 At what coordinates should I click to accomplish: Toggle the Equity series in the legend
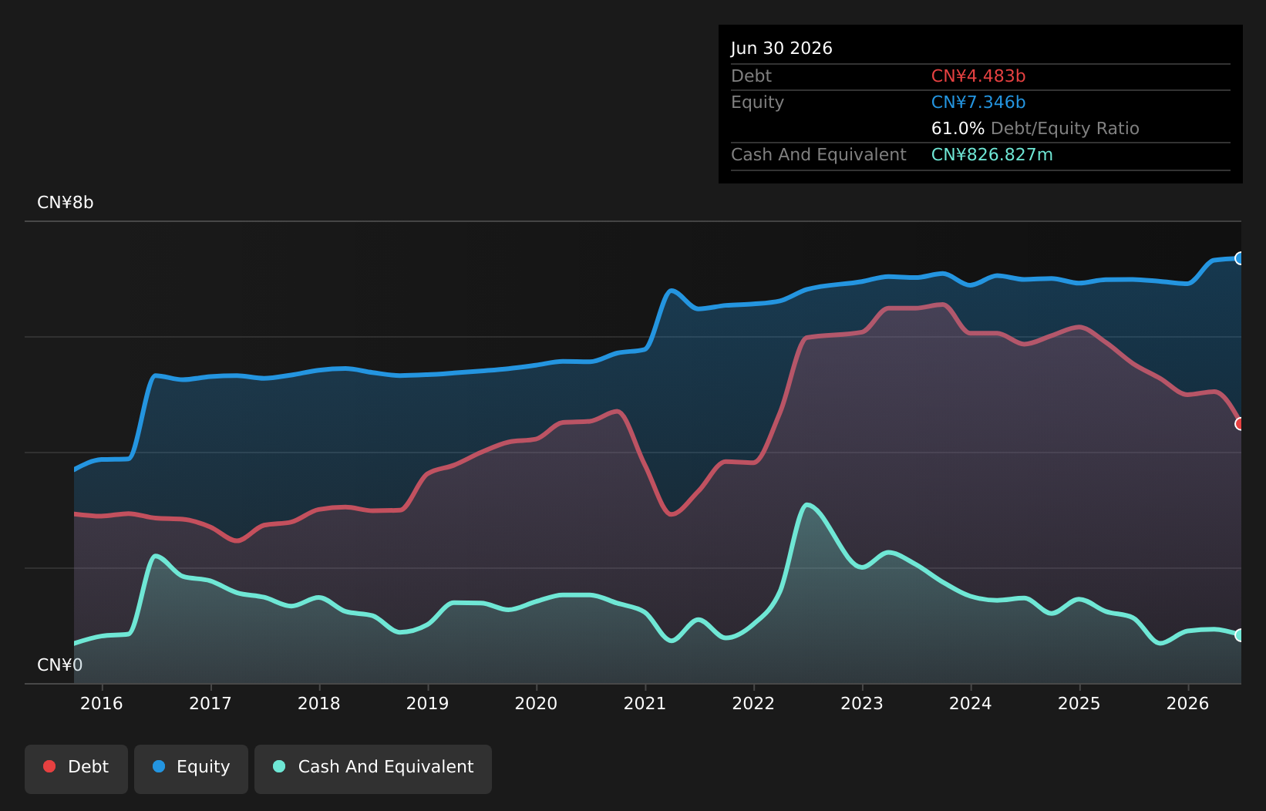pyautogui.click(x=191, y=769)
